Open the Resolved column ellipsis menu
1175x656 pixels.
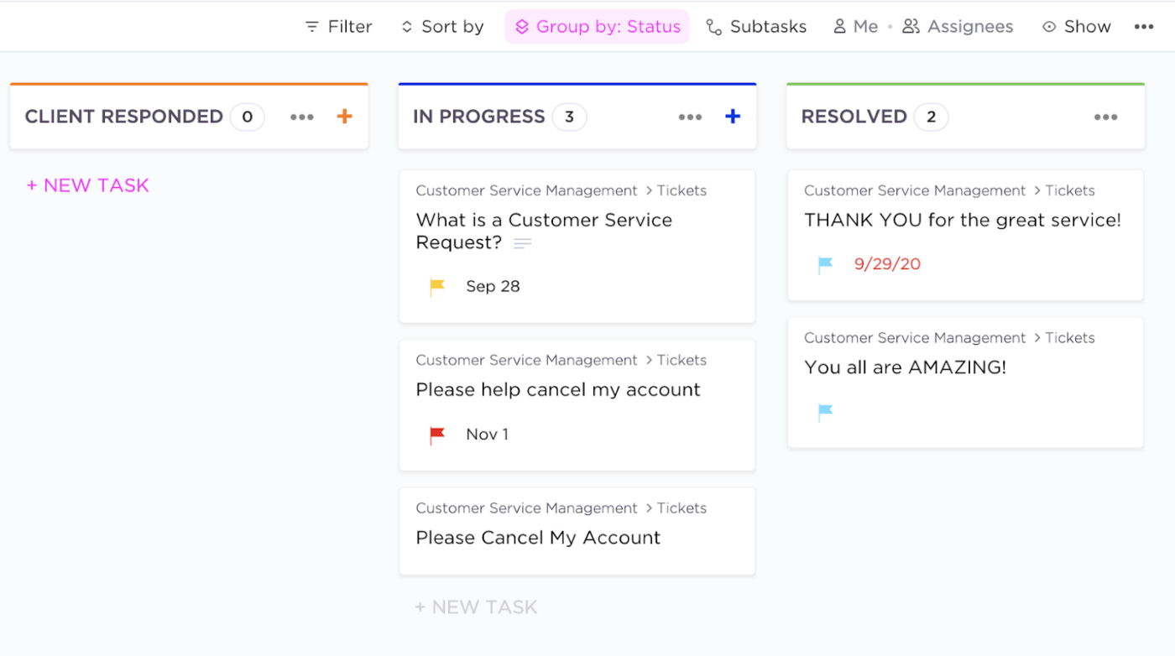click(x=1106, y=117)
